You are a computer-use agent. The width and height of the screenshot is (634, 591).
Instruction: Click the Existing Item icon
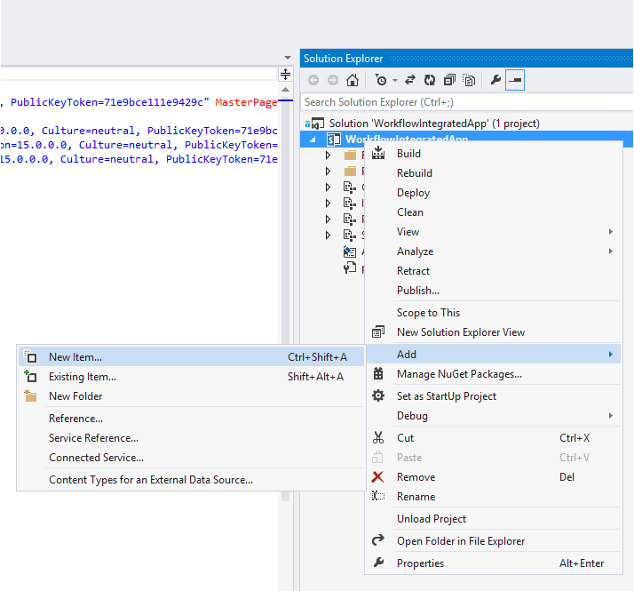click(30, 377)
